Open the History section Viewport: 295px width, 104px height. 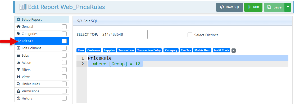click(x=42, y=98)
